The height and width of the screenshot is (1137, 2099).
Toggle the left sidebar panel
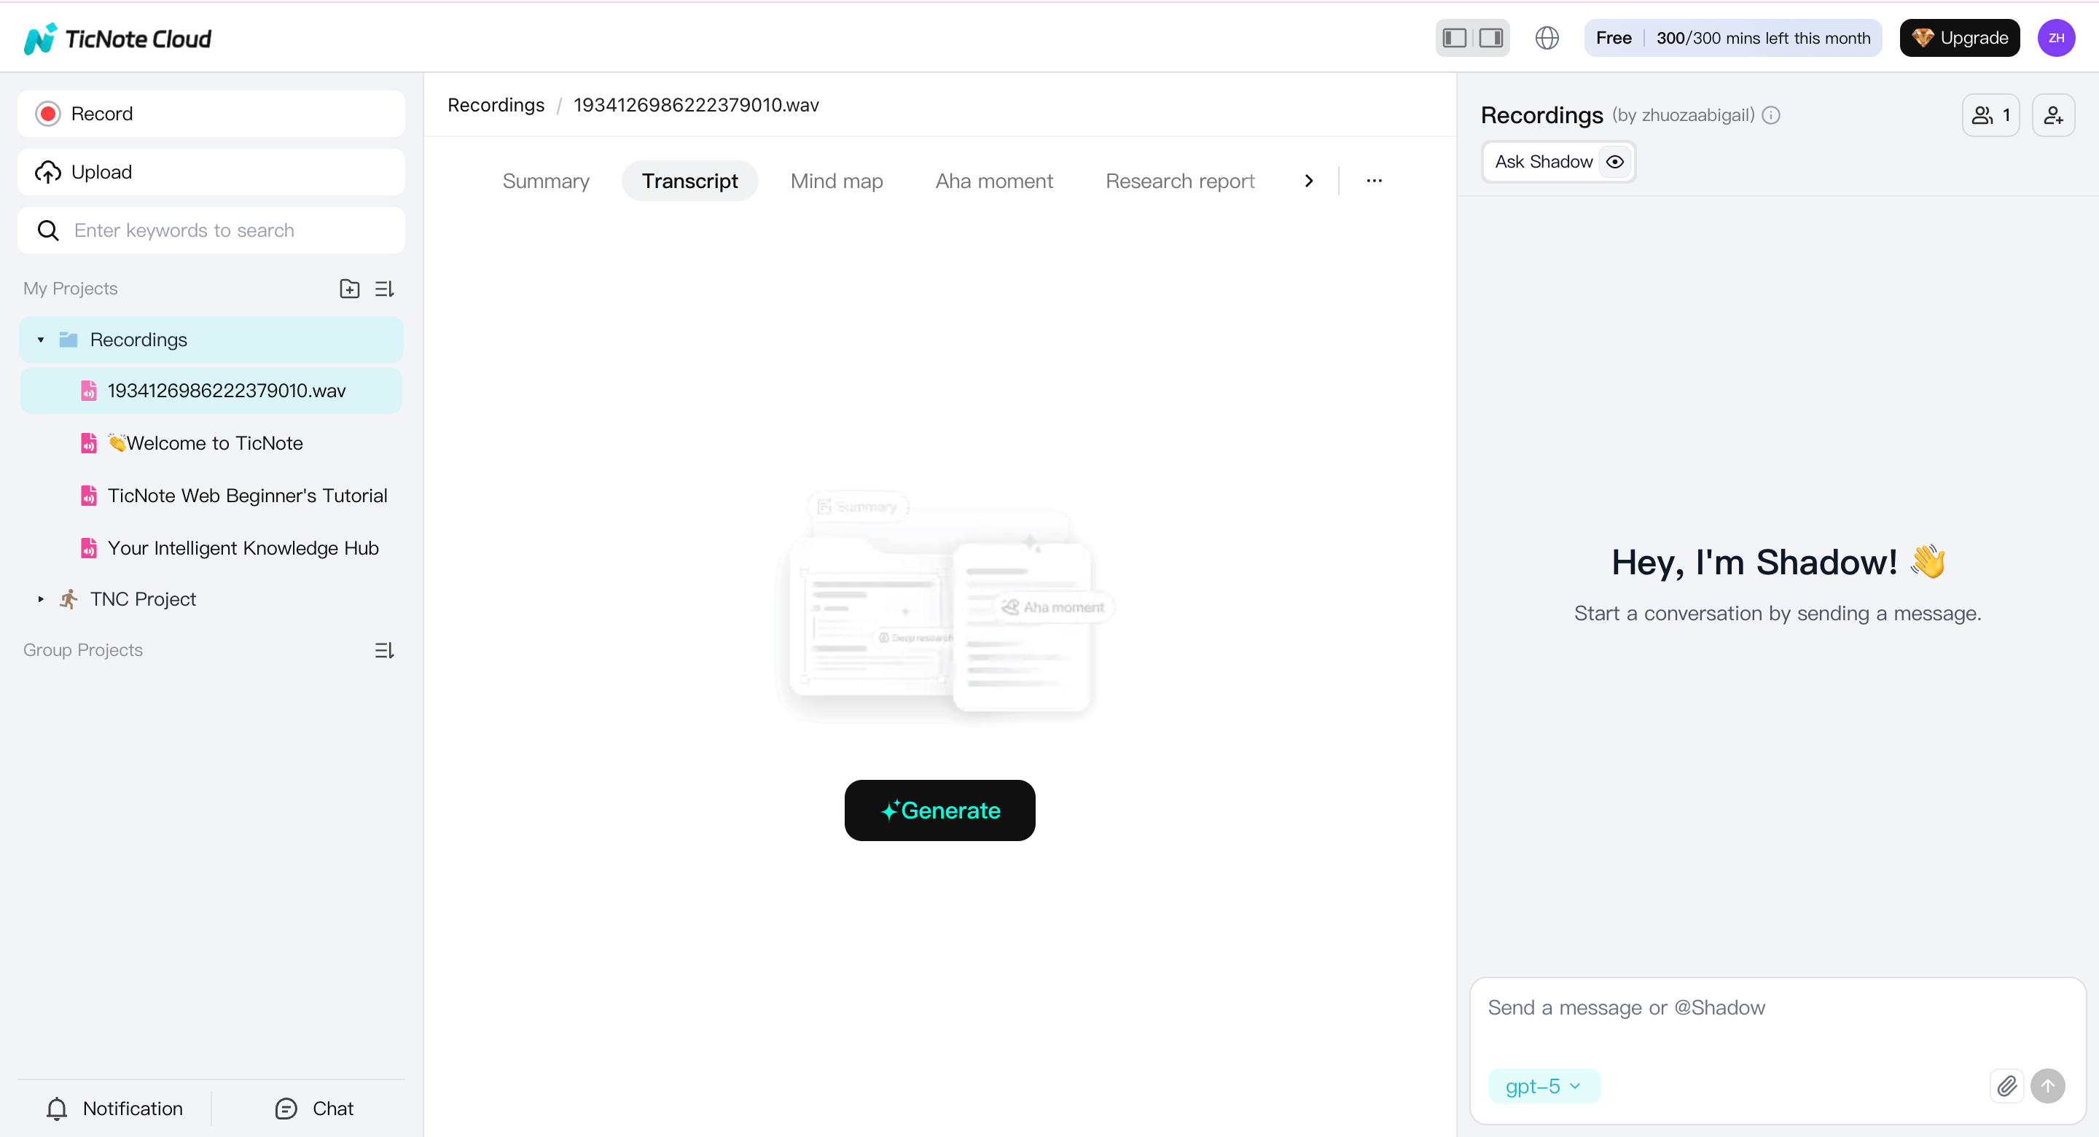click(x=1454, y=37)
